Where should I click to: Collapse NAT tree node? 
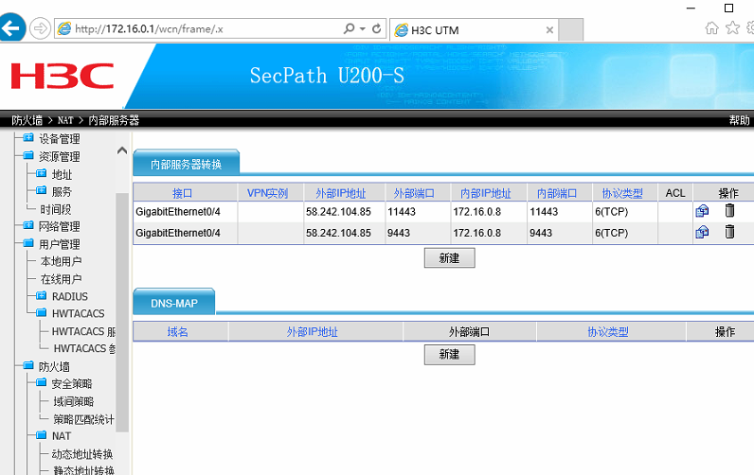point(42,434)
